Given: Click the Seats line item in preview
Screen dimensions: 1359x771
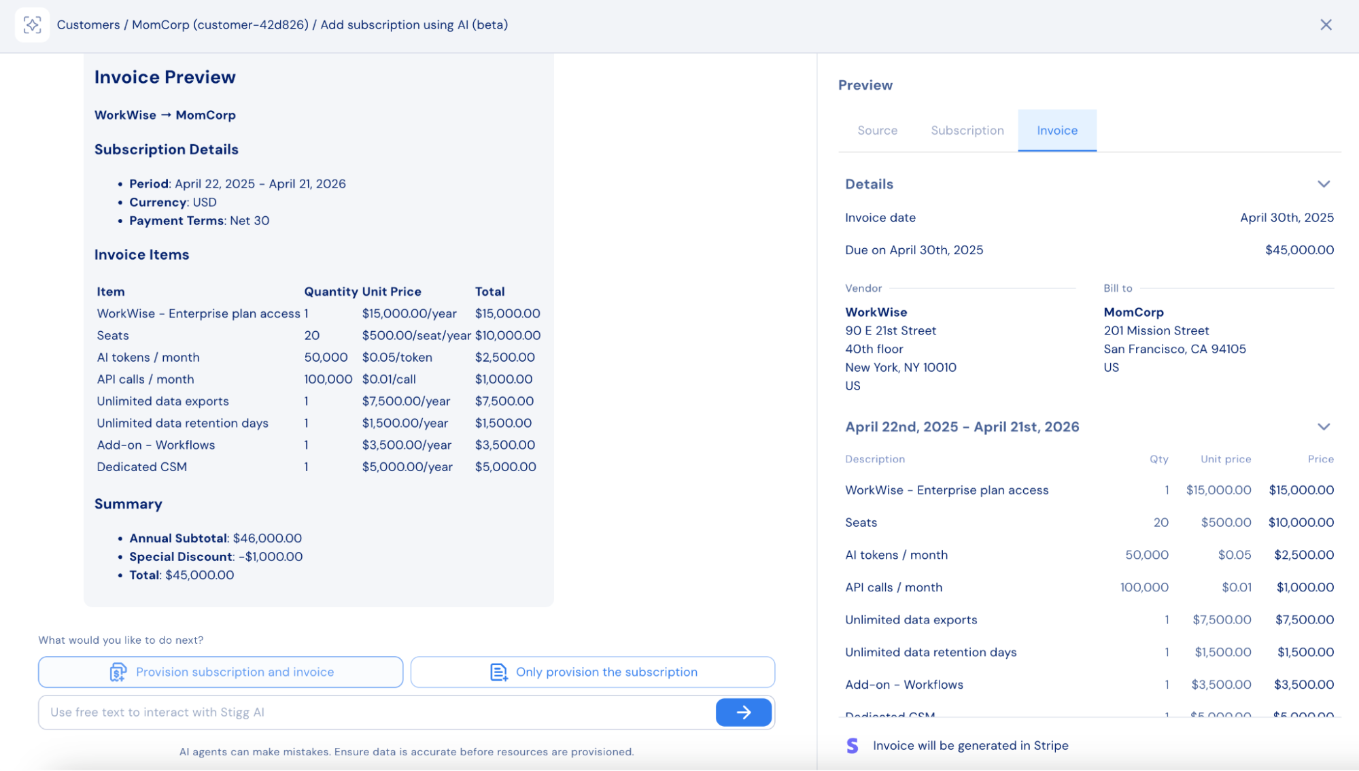Looking at the screenshot, I should point(861,522).
